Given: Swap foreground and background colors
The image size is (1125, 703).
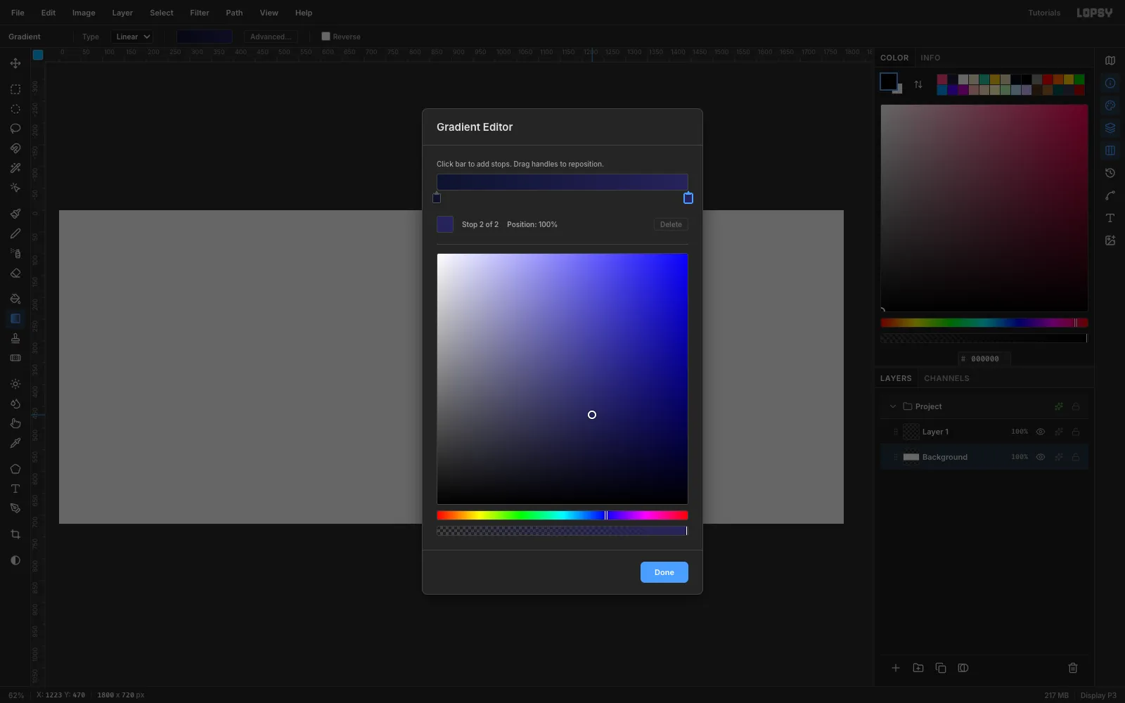Looking at the screenshot, I should click(918, 84).
